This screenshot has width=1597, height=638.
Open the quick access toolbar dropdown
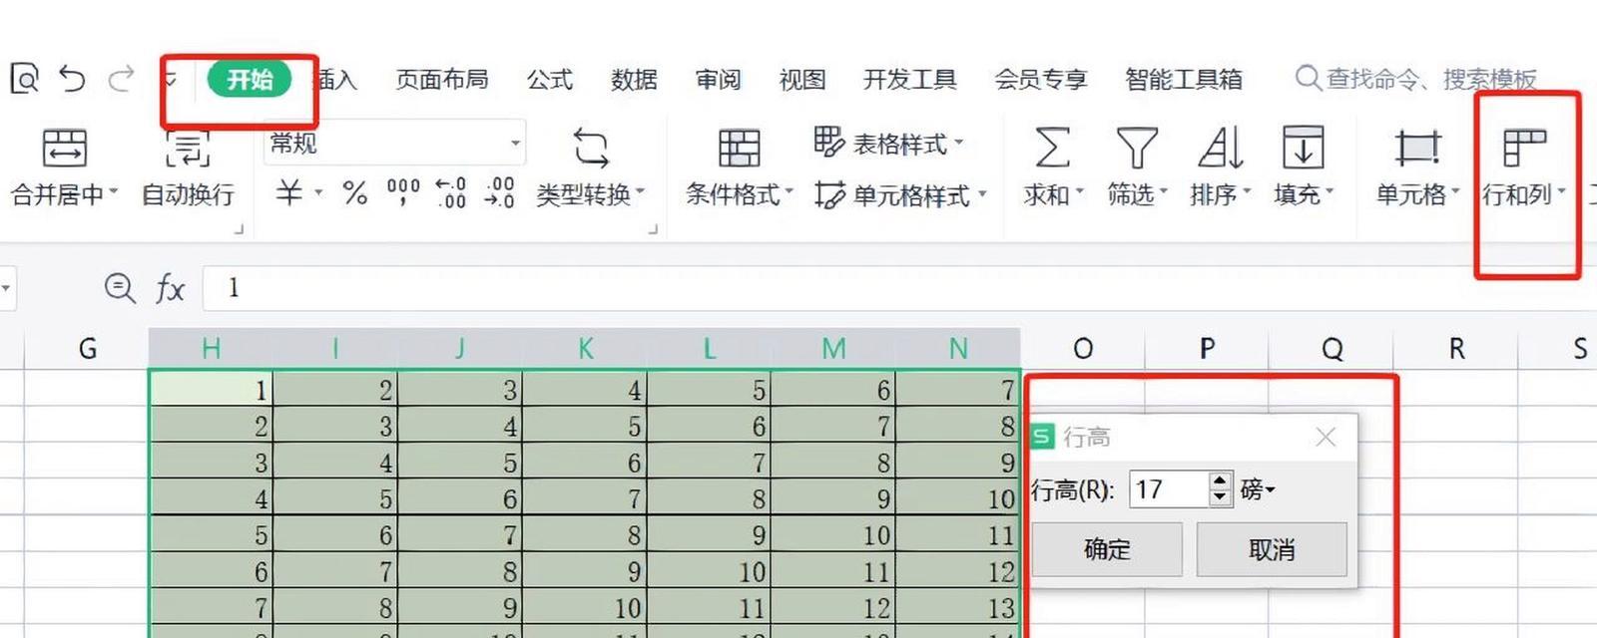(170, 79)
